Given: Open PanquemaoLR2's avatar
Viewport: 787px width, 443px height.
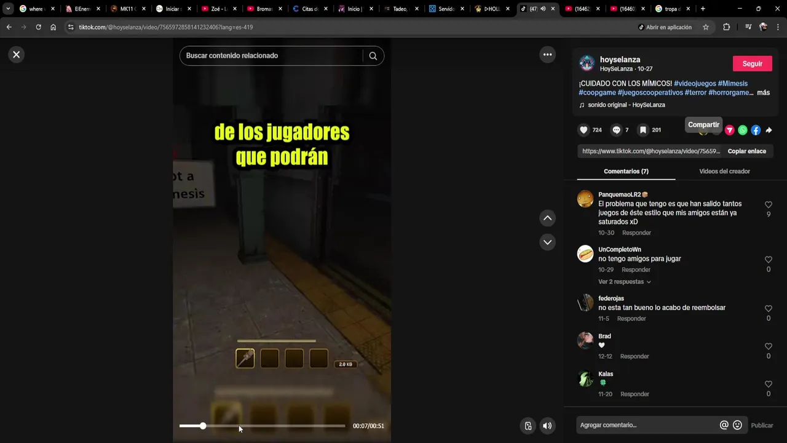Looking at the screenshot, I should coord(585,199).
